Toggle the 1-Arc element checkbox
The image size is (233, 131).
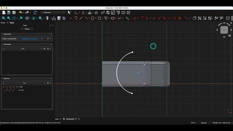[x=4, y=87]
